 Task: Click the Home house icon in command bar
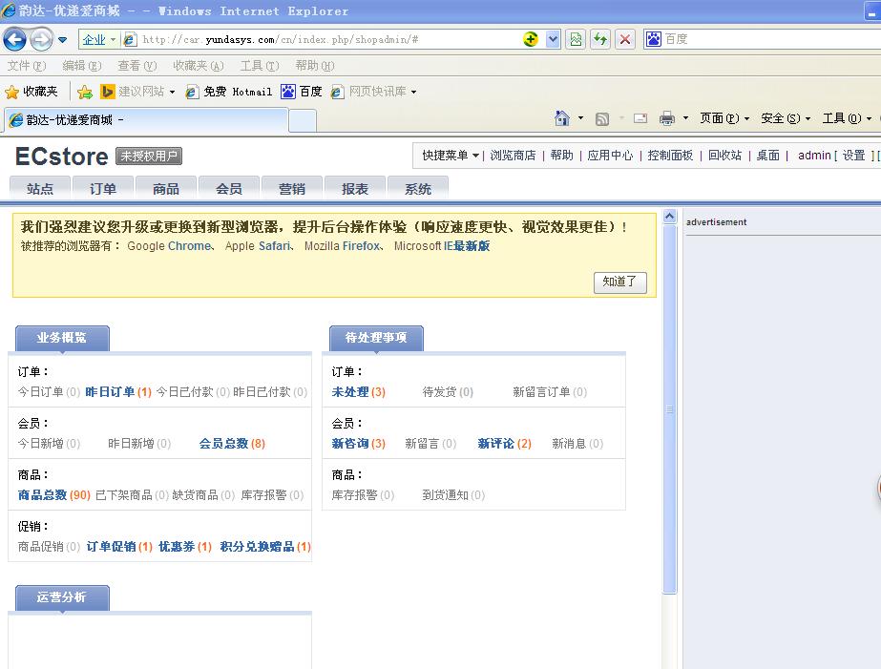tap(562, 118)
